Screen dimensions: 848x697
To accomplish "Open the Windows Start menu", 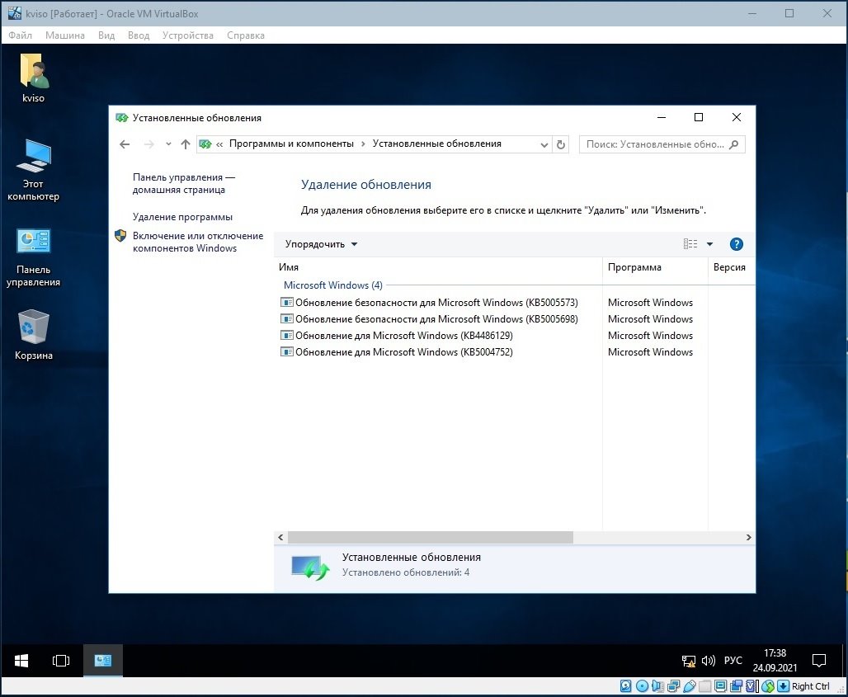I will (x=21, y=661).
